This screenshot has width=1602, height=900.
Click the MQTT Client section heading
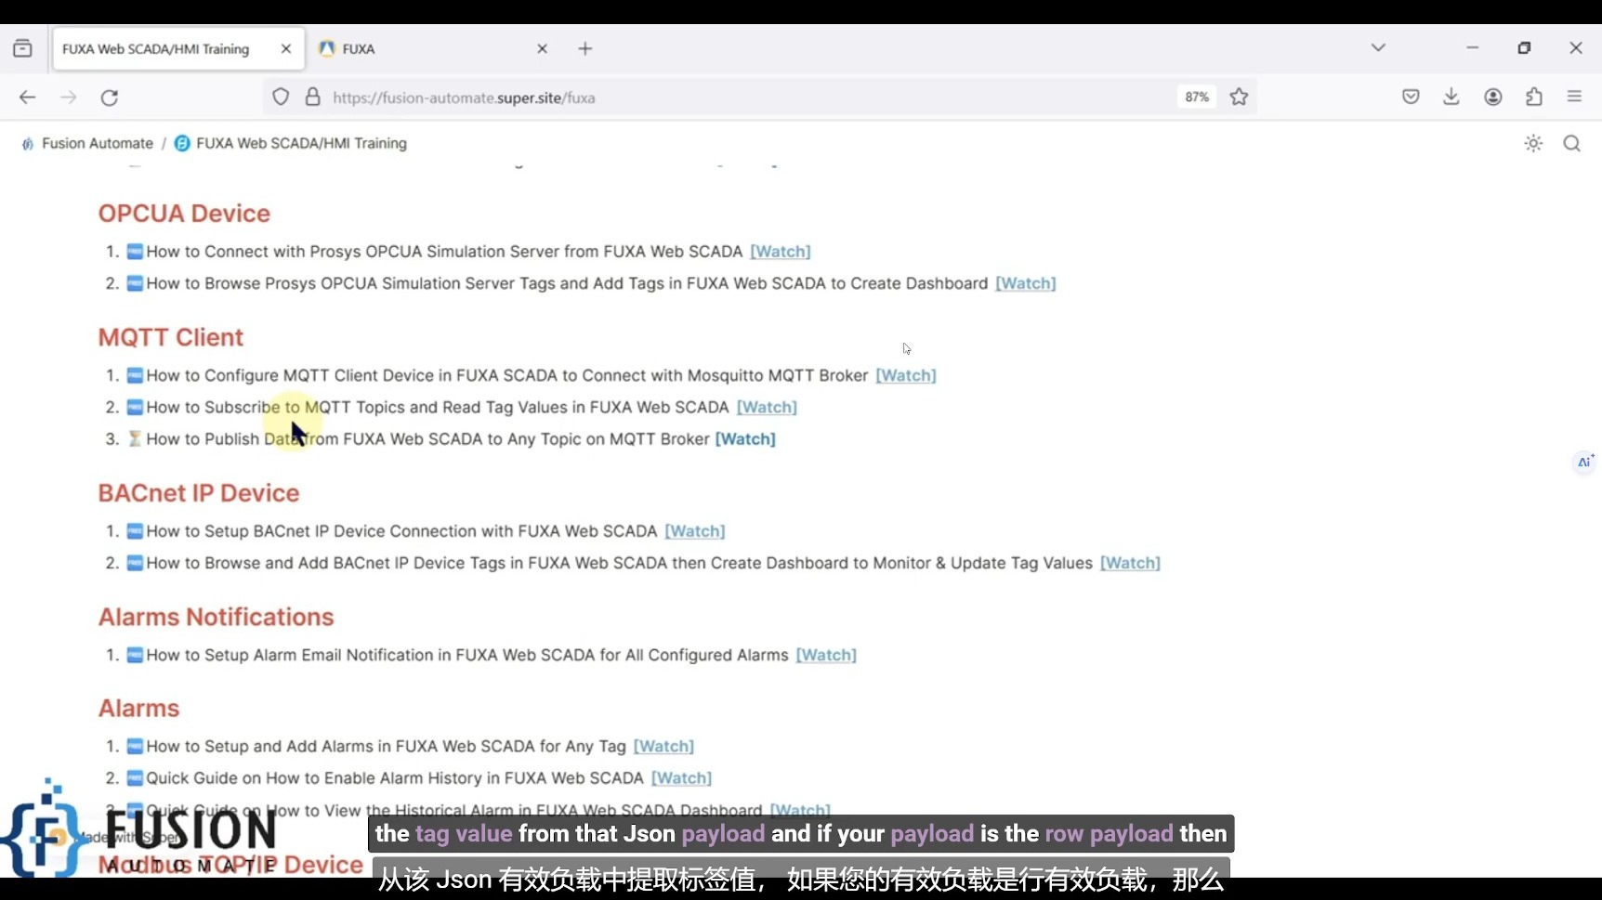171,337
